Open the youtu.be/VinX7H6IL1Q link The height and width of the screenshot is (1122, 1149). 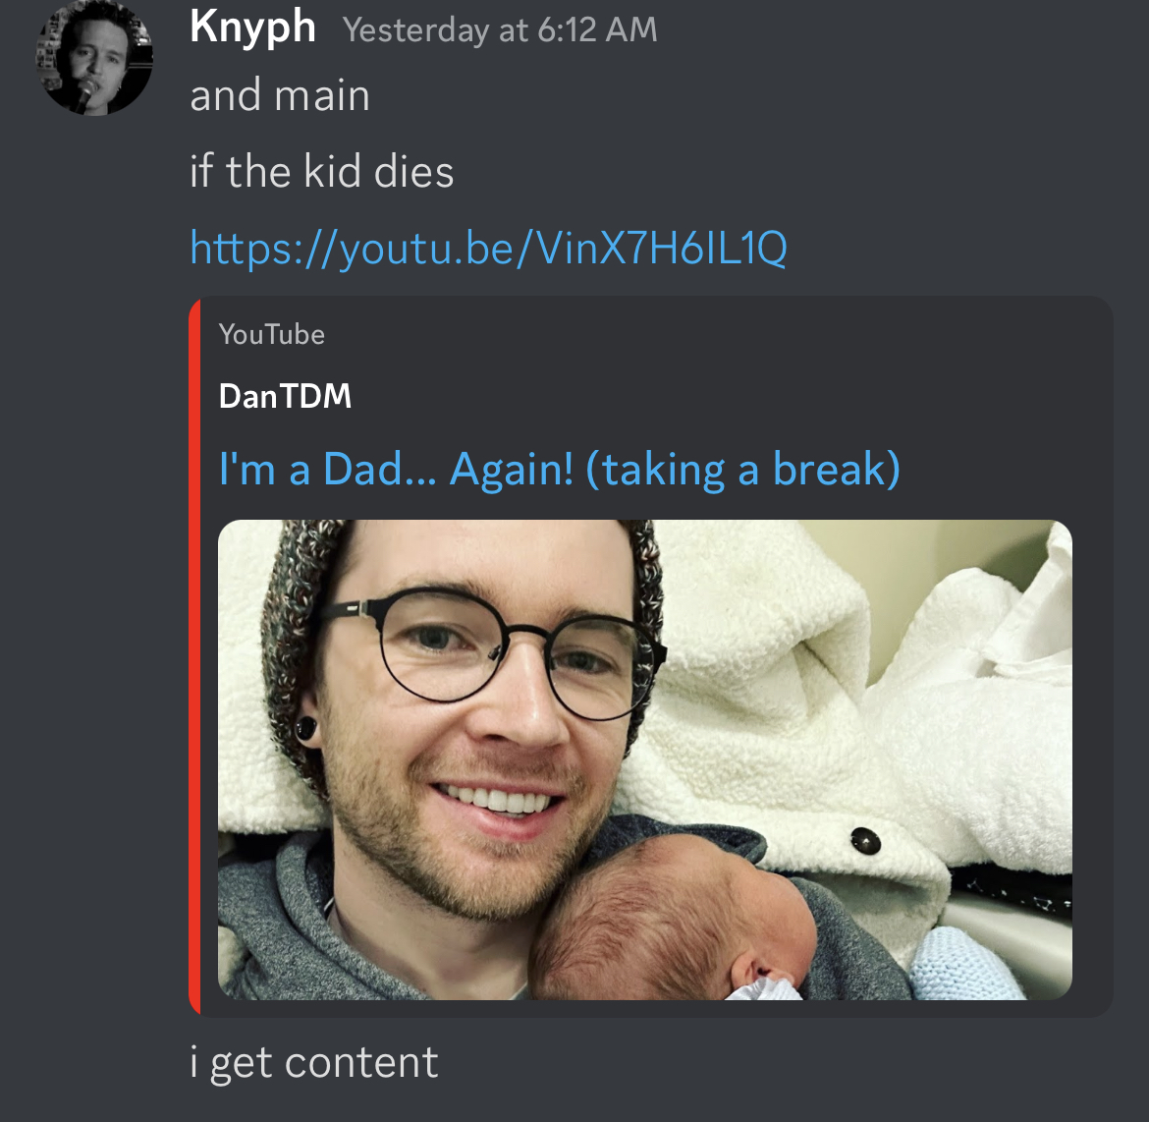(489, 249)
